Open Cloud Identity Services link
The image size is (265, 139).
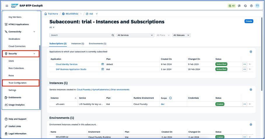[x=67, y=64]
